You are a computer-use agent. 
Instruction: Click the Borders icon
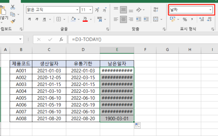pos(59,19)
